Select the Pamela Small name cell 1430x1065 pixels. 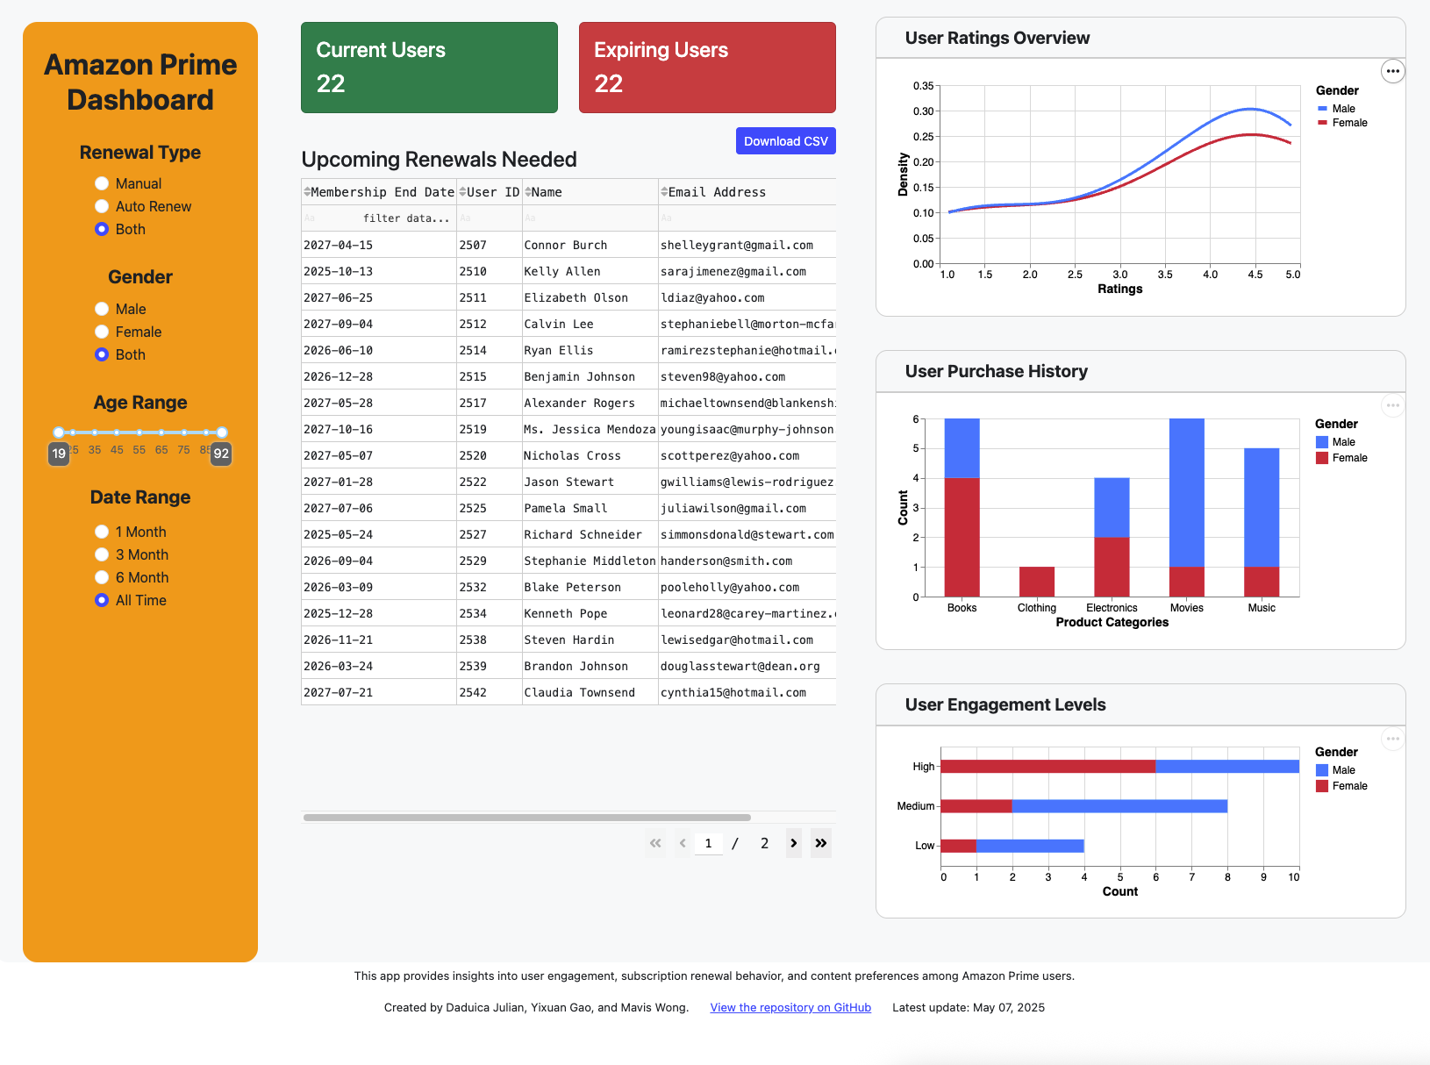click(590, 508)
